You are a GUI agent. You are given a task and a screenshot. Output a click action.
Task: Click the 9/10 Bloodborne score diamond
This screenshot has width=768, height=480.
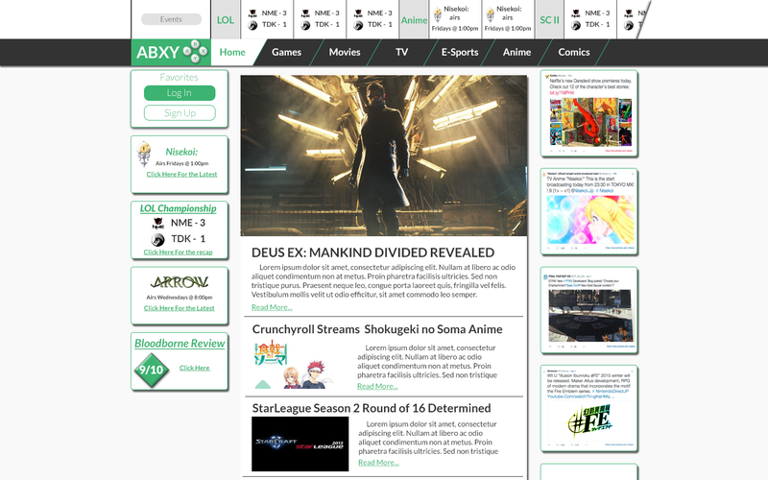tap(152, 370)
